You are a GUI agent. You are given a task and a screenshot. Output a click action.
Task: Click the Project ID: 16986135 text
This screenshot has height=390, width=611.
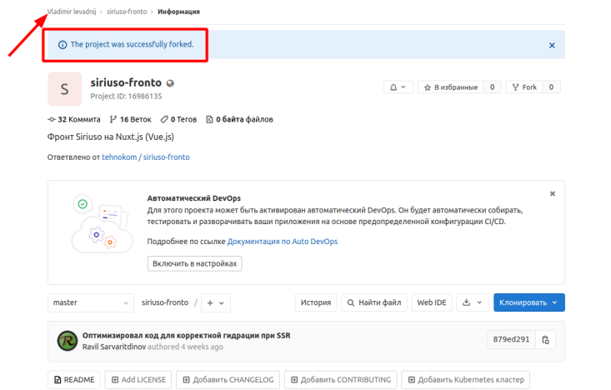point(126,96)
